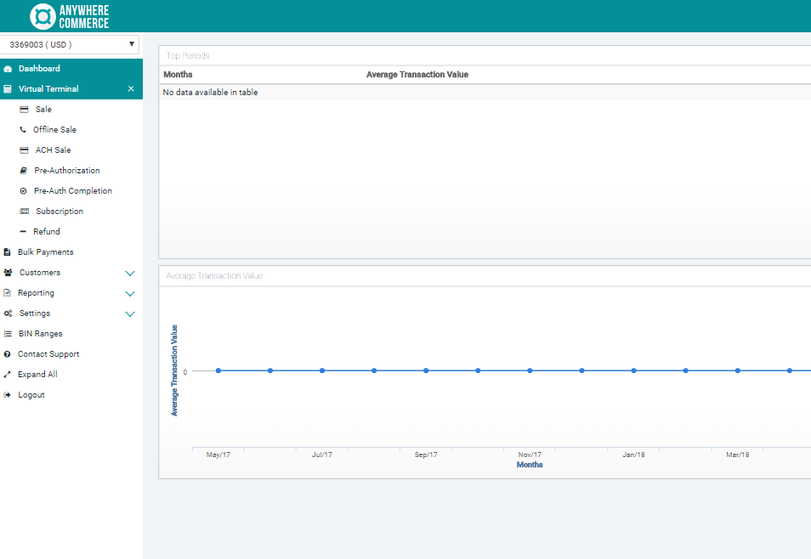
Task: Click the Sep/17 data point on chart
Action: 426,370
